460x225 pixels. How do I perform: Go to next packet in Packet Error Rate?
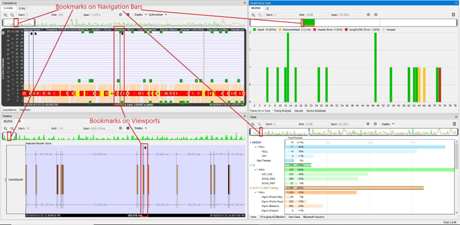(376, 14)
